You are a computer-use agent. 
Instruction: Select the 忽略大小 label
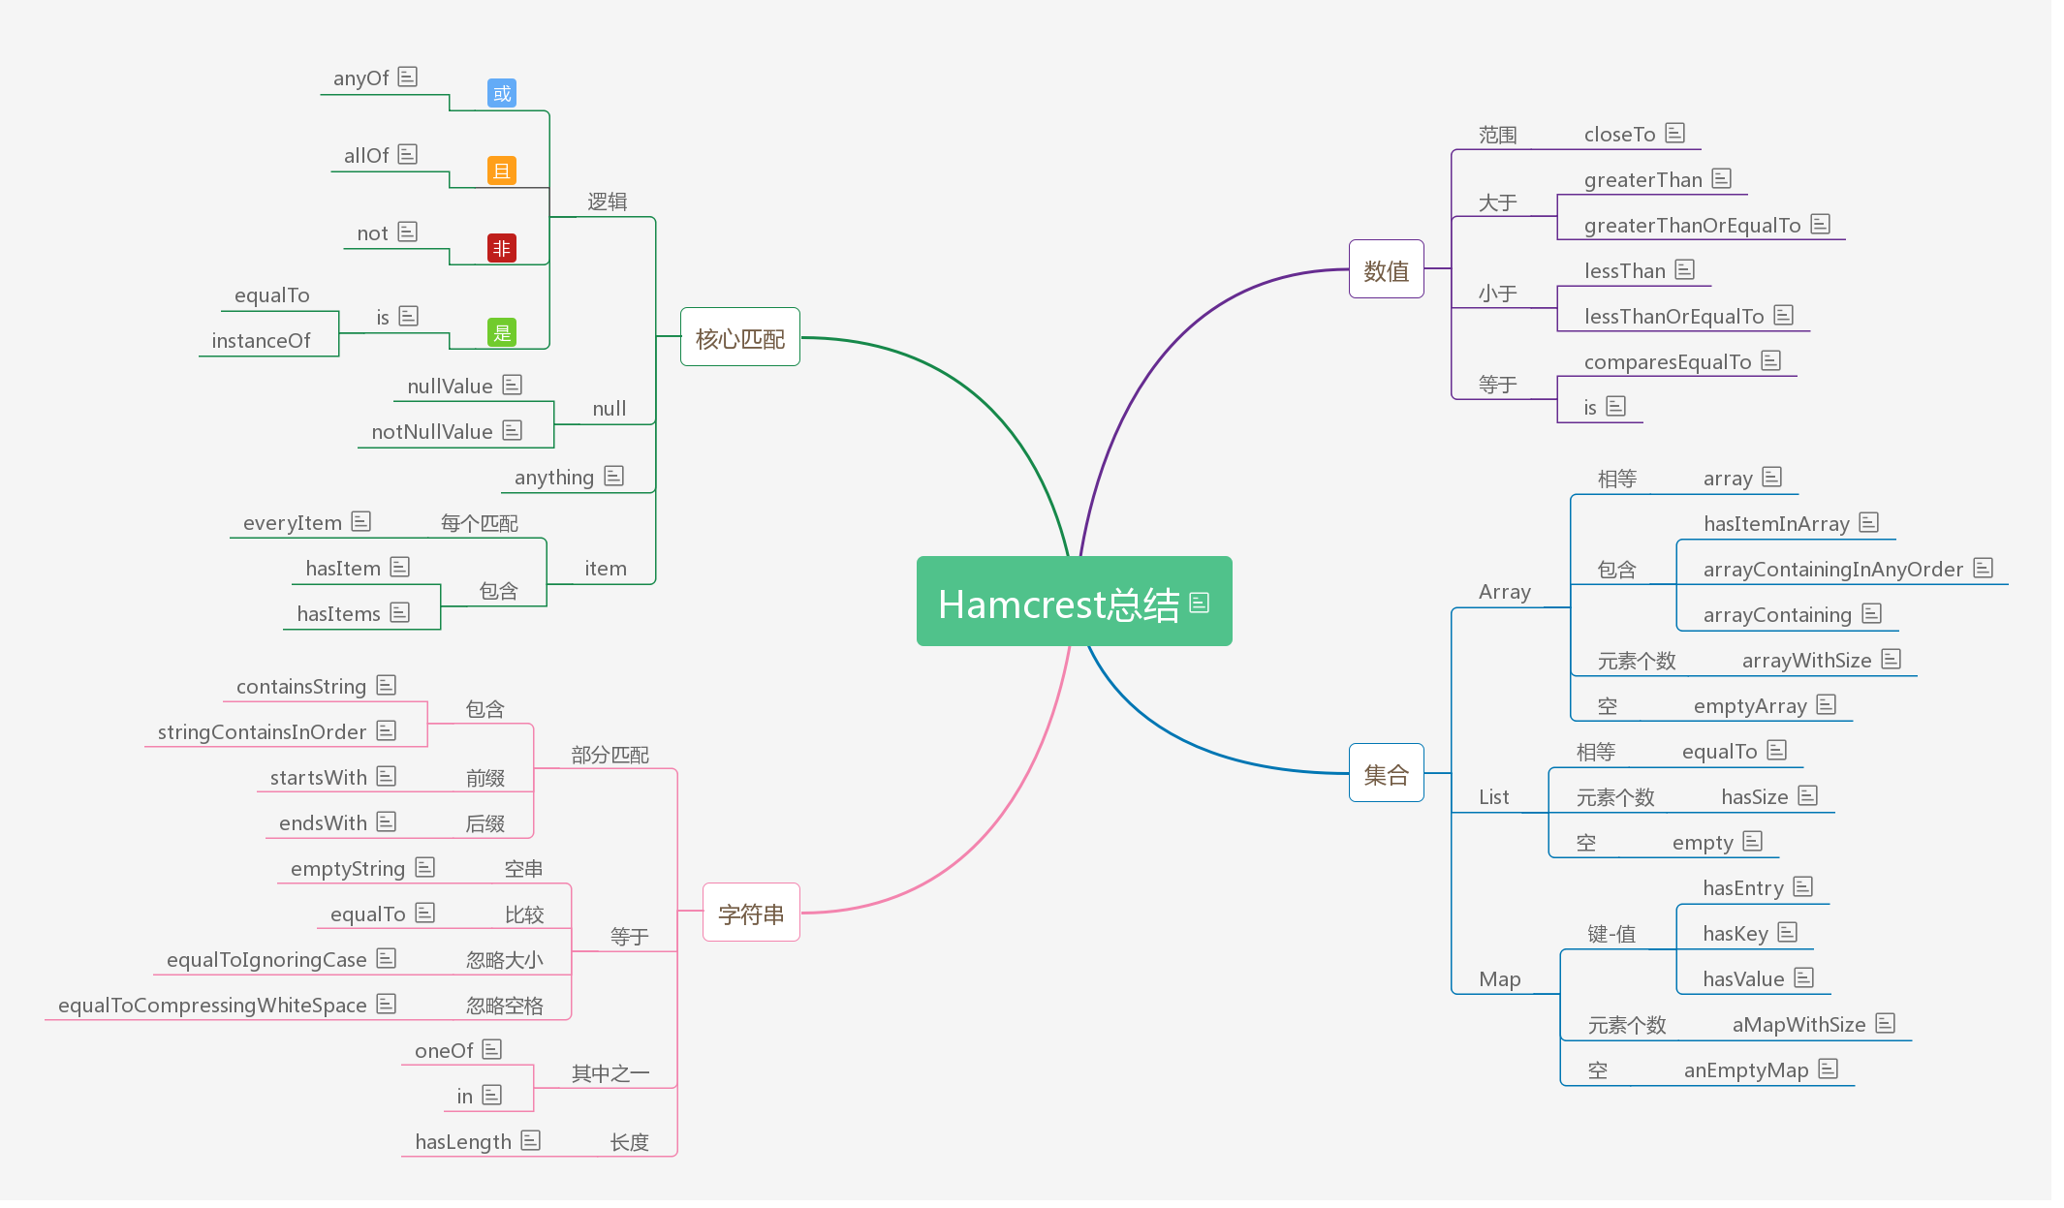click(505, 960)
